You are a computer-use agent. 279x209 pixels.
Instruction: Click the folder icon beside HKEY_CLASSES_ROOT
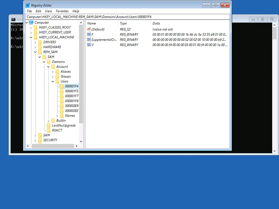pos(36,27)
